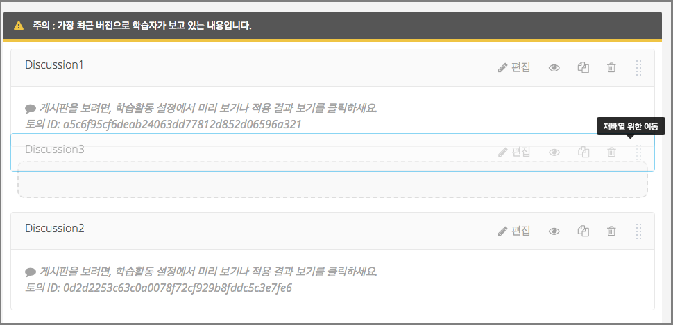
Task: Click the 편집 button for Discussion1
Action: tap(513, 67)
